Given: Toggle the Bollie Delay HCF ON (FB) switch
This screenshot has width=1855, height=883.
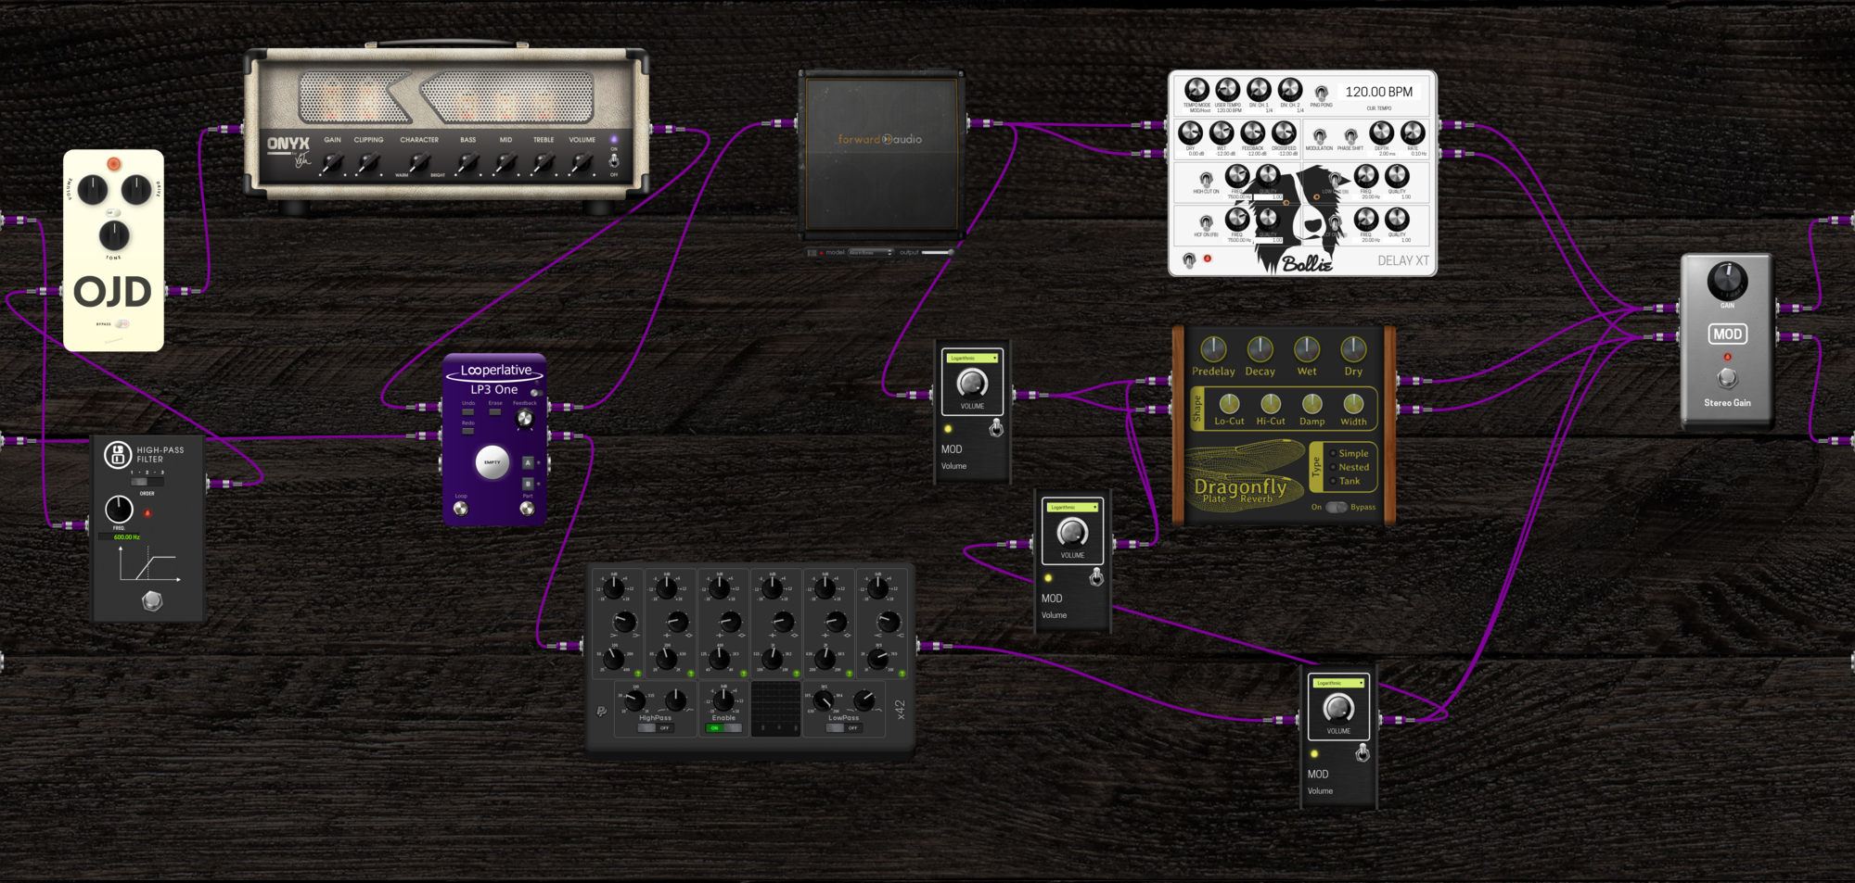Looking at the screenshot, I should click(1206, 222).
